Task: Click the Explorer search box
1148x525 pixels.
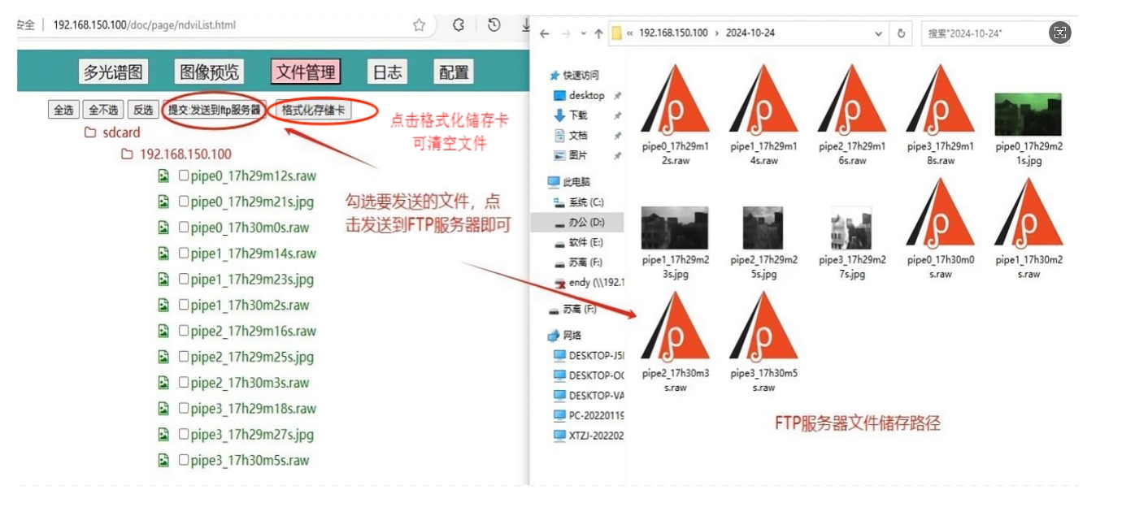Action: tap(984, 34)
